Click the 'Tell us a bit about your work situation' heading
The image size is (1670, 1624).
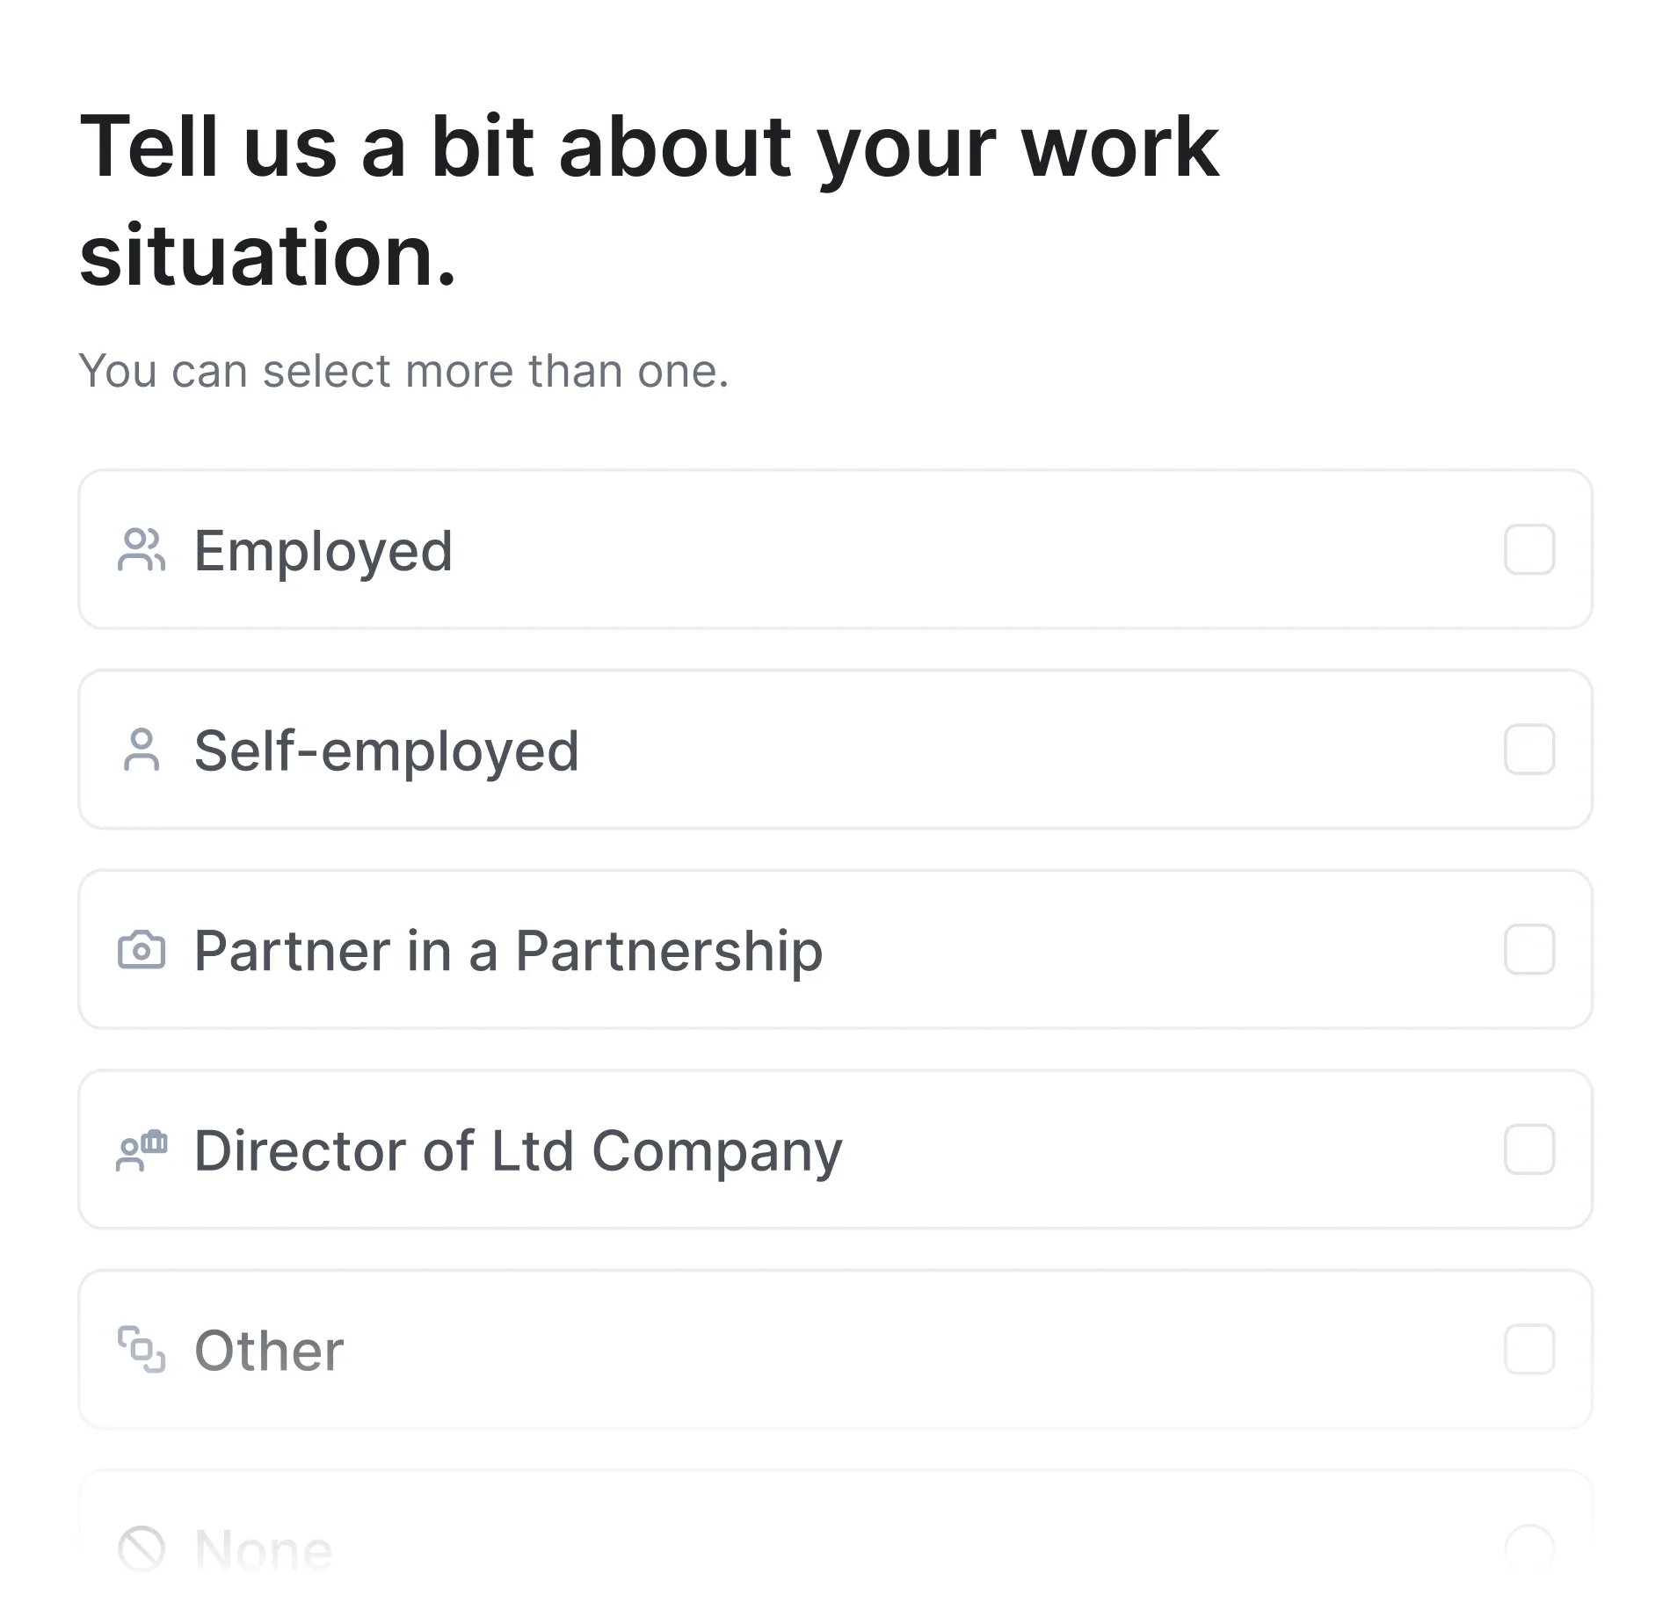click(x=649, y=200)
